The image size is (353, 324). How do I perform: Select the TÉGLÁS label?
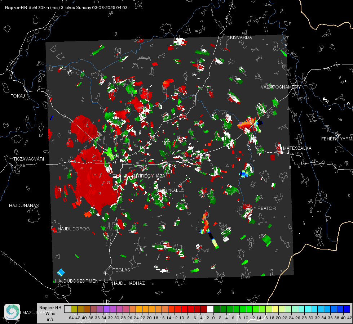[122, 270]
